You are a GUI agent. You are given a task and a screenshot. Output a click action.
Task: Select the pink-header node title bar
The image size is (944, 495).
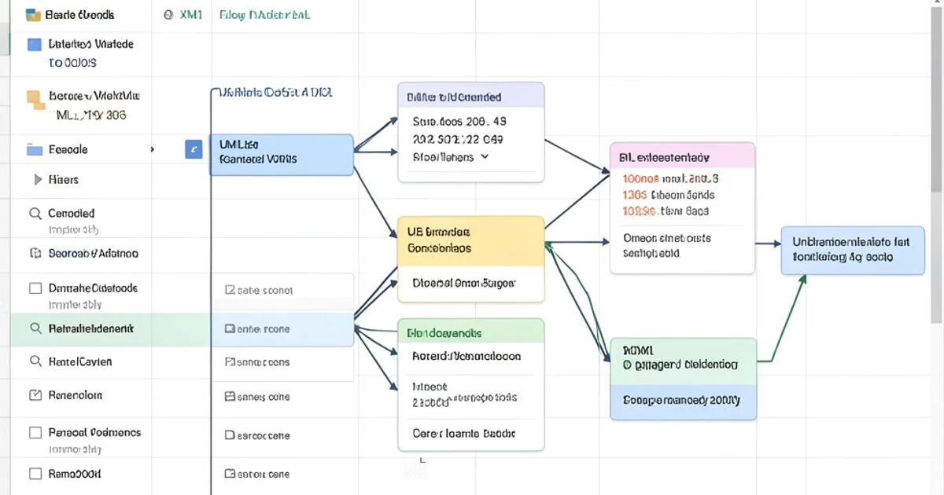point(683,155)
